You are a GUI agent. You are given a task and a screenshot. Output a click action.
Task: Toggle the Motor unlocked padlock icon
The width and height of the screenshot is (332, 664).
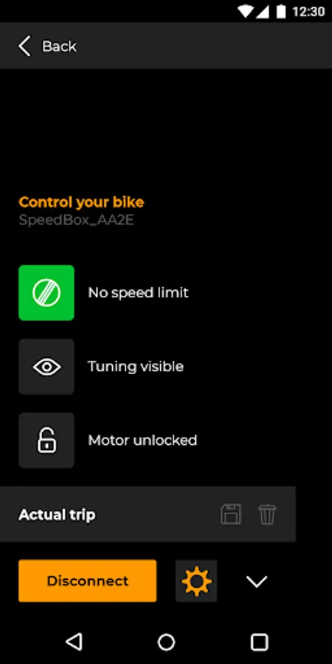pos(46,440)
